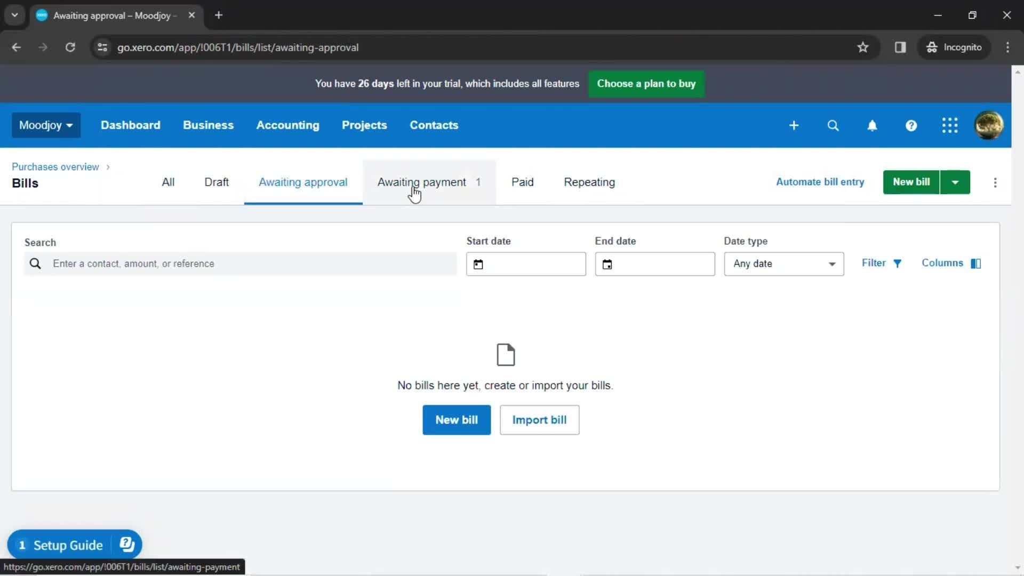The width and height of the screenshot is (1024, 576).
Task: Open the Columns settings
Action: 951,263
